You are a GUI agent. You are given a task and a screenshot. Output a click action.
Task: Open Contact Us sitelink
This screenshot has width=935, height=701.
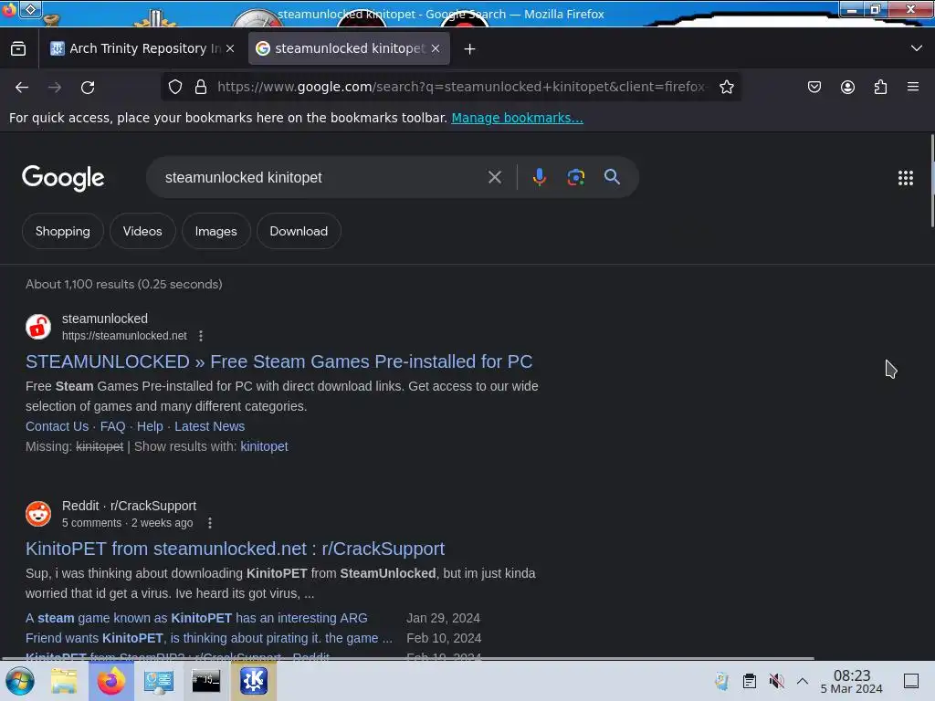[58, 427]
